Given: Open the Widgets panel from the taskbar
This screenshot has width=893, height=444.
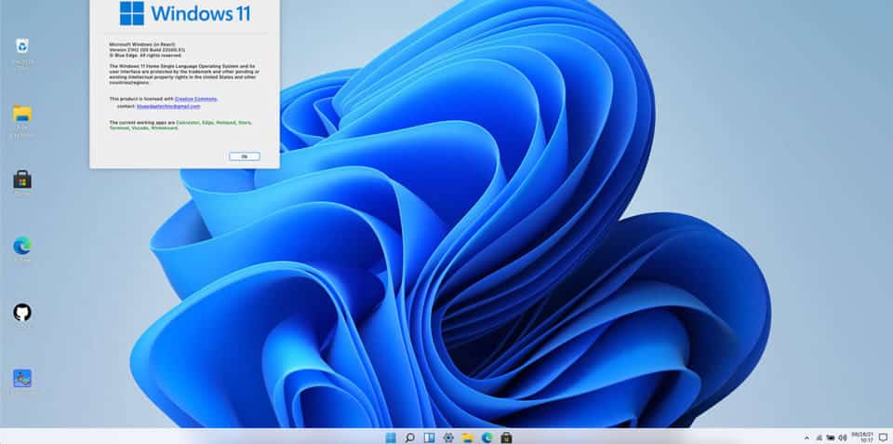Looking at the screenshot, I should (429, 437).
